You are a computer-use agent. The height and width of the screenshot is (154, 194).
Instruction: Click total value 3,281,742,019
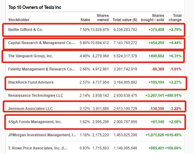125,69
